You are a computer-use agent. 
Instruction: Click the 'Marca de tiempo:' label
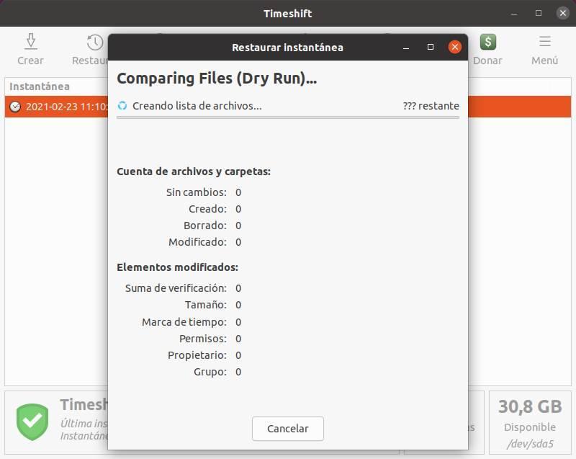tap(184, 322)
